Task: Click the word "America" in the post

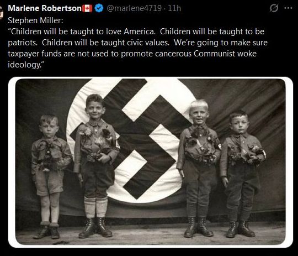Action: tap(140, 32)
